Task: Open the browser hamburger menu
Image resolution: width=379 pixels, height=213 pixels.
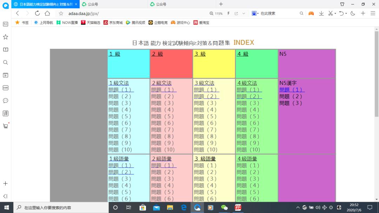Action: [373, 13]
